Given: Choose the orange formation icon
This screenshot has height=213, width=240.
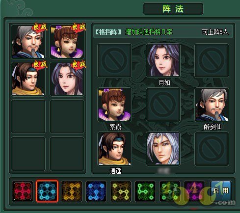Looking at the screenshot, I should tap(72, 191).
